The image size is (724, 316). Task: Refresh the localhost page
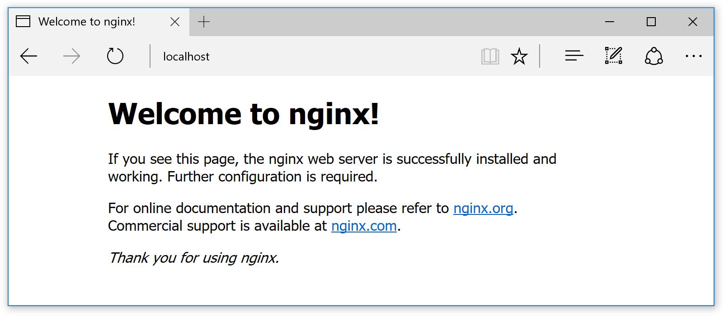(x=115, y=56)
